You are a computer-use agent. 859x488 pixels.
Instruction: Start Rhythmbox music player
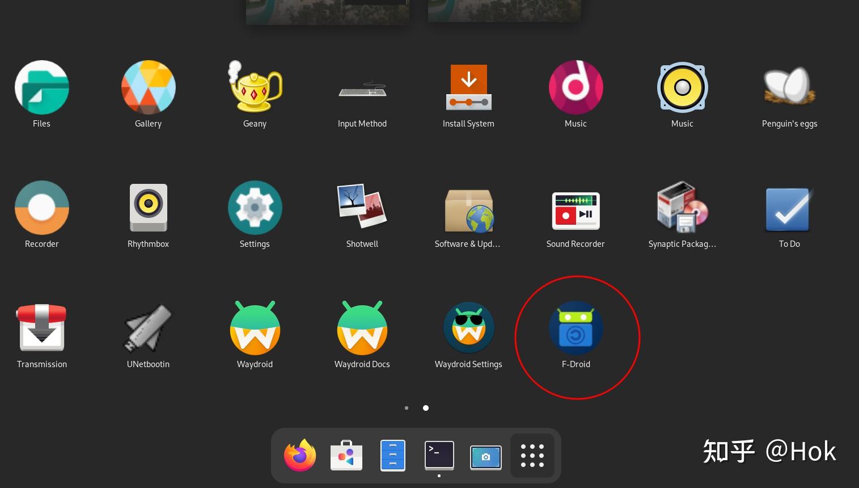pyautogui.click(x=148, y=208)
